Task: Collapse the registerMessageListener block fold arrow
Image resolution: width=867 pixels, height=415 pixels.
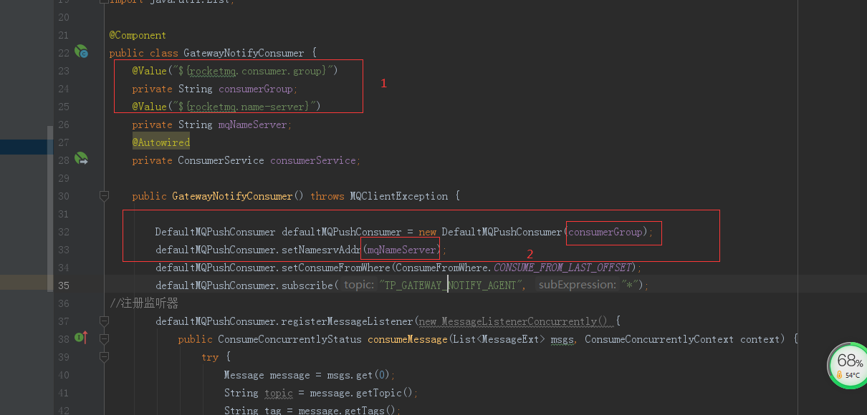Action: 103,321
